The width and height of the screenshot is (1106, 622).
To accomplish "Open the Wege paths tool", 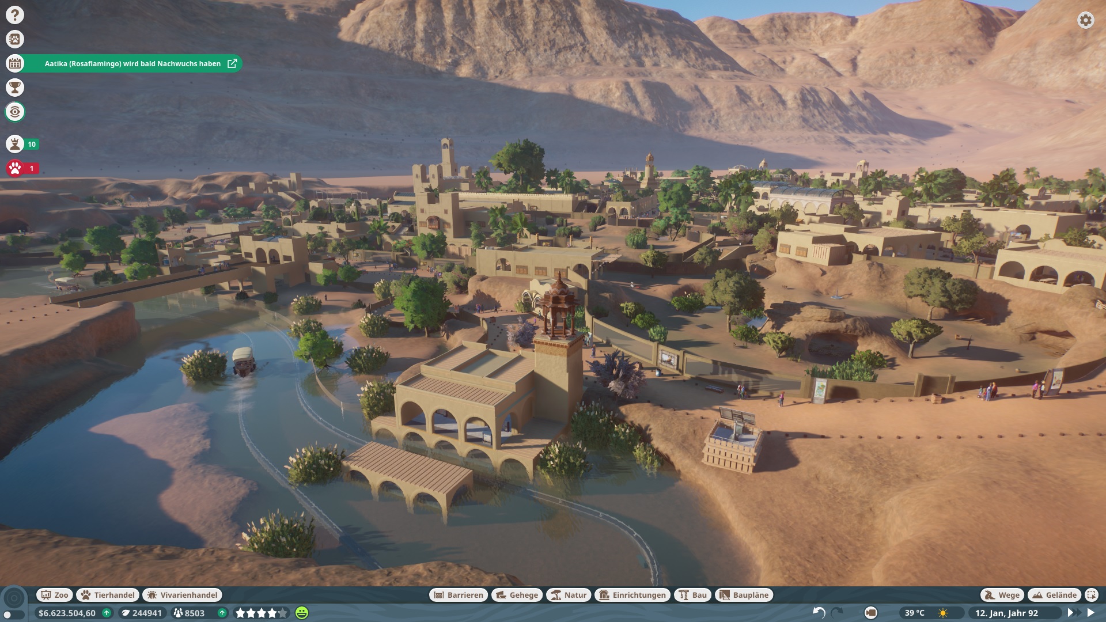I will (x=1002, y=595).
